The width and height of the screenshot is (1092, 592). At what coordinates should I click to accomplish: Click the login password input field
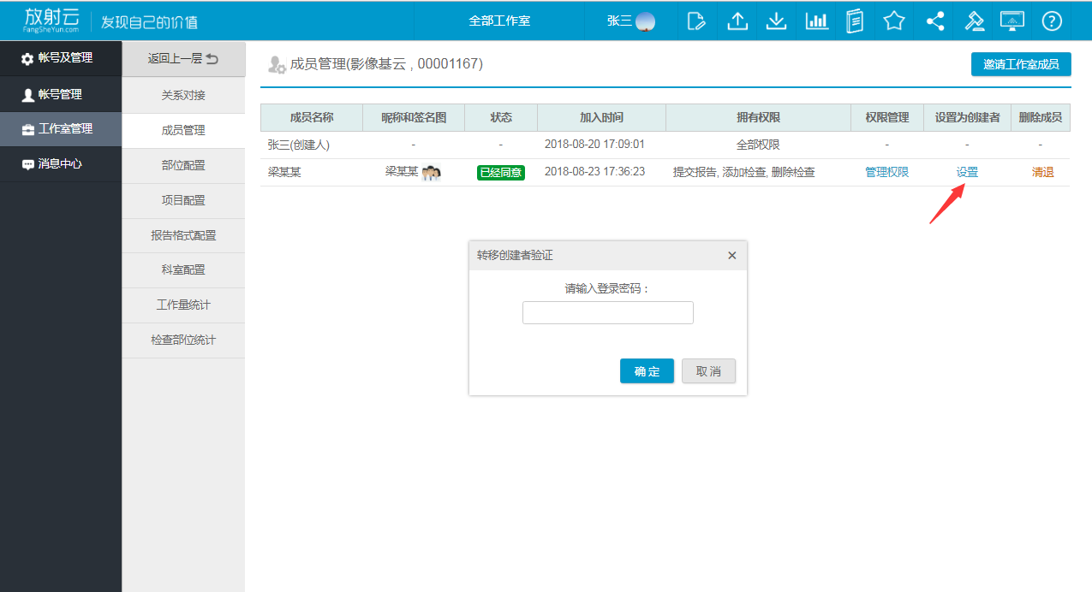607,313
